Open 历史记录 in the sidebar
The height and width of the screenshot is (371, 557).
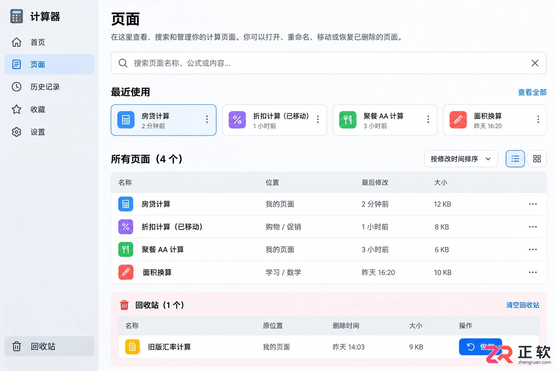pyautogui.click(x=49, y=87)
